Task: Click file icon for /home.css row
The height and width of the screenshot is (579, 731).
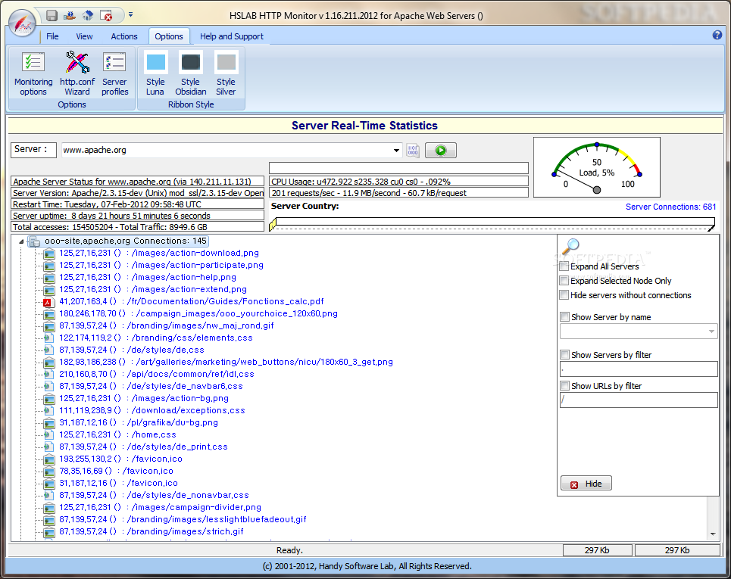Action: [48, 435]
